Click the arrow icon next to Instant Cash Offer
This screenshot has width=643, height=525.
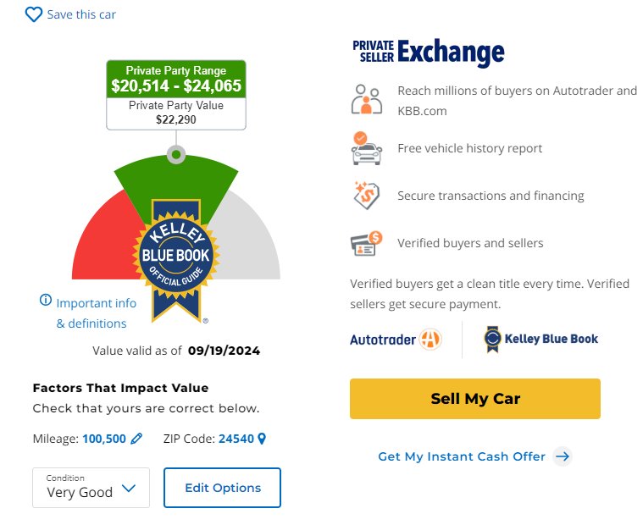tap(563, 456)
